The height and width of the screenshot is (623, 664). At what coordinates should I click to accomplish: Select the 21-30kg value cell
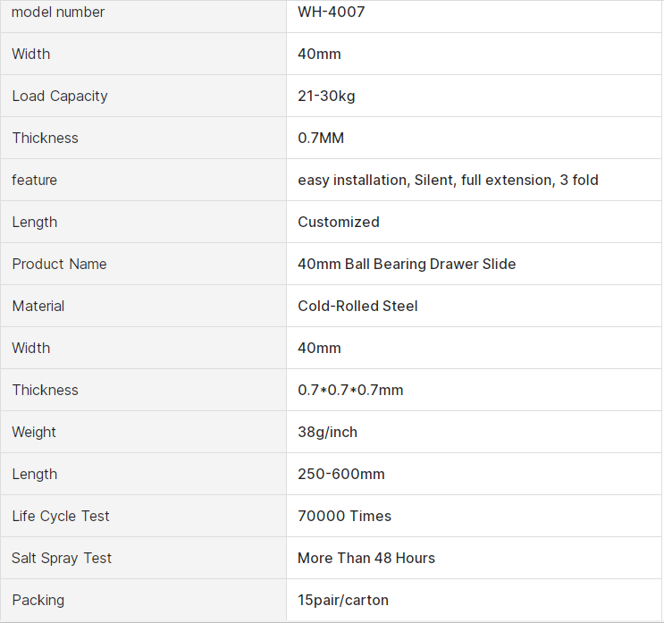tap(326, 96)
